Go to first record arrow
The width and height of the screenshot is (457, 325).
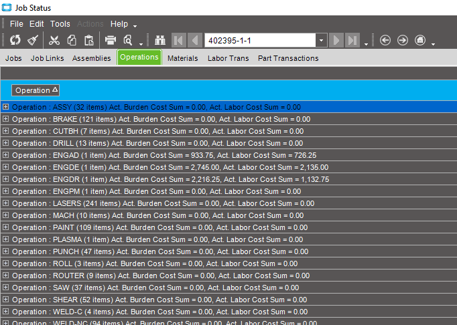pyautogui.click(x=179, y=40)
